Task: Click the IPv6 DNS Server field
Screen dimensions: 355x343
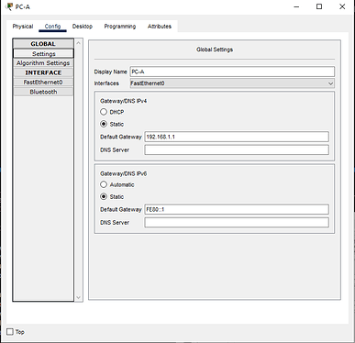Action: [237, 222]
